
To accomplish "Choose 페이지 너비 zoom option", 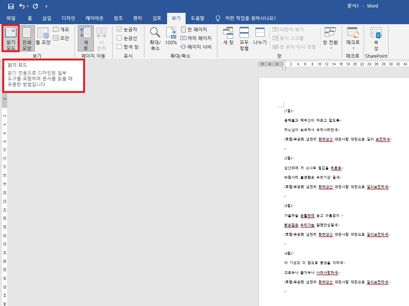I will pyautogui.click(x=196, y=47).
